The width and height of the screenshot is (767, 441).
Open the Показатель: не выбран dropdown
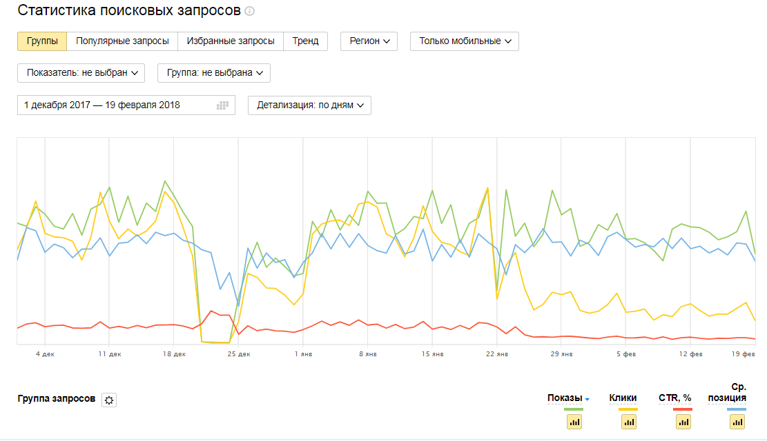pos(81,72)
